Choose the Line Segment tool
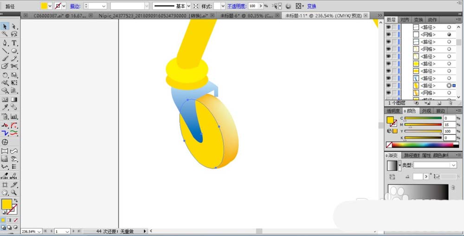Viewport: 464px width, 236px height. 5,51
